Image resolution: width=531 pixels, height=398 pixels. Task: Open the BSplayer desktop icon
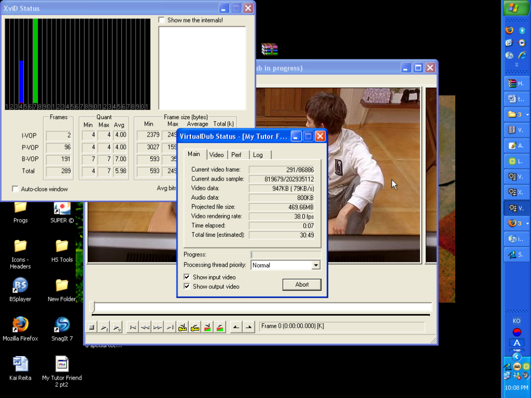click(x=20, y=286)
